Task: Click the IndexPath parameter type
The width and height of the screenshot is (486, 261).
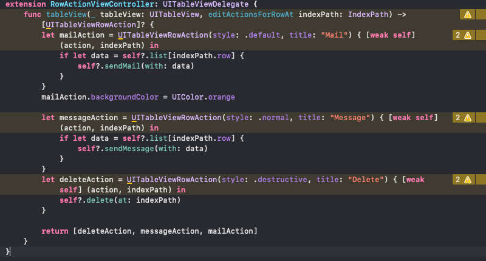Action: [x=368, y=15]
